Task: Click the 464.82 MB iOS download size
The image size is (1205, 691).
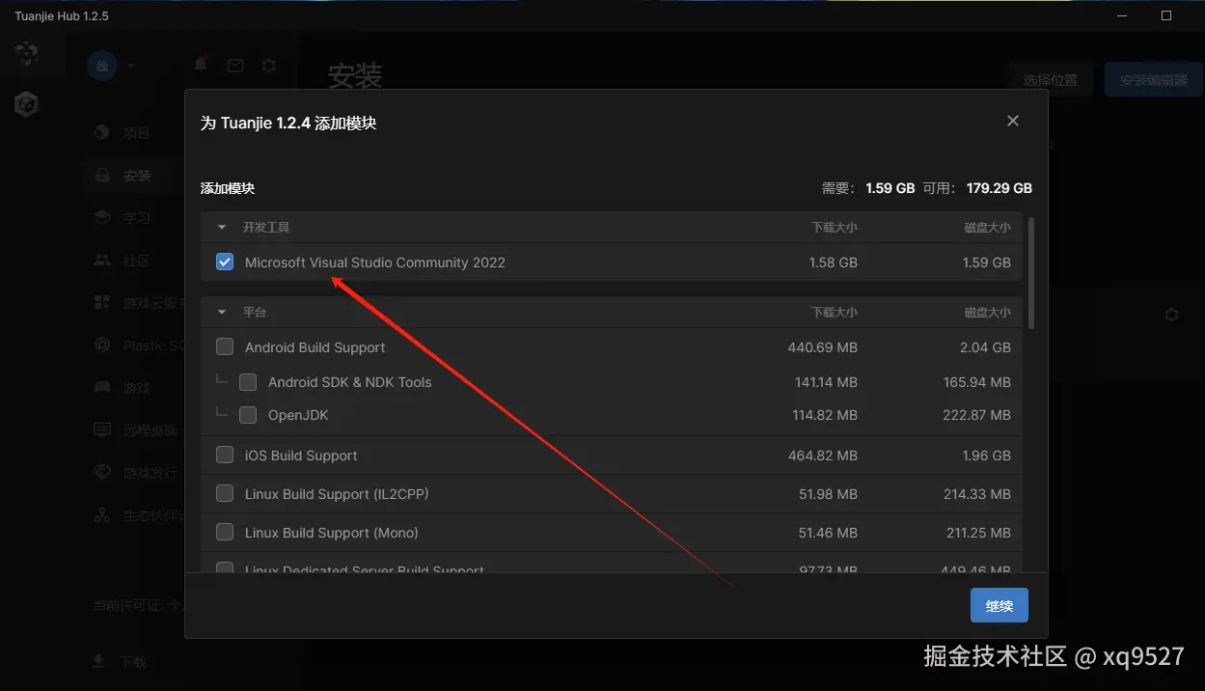Action: (823, 456)
